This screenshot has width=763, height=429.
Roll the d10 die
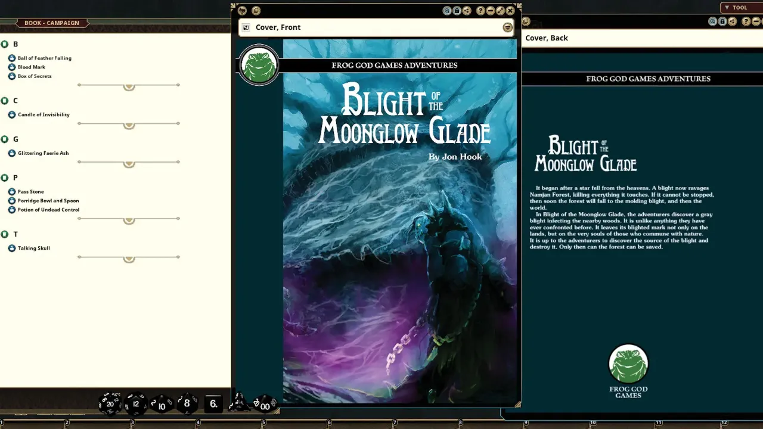pos(162,405)
